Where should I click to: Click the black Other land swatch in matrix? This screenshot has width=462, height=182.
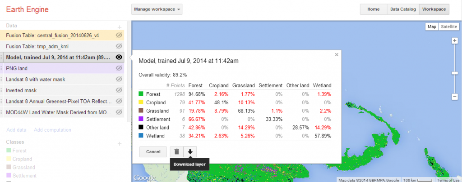tap(141, 128)
